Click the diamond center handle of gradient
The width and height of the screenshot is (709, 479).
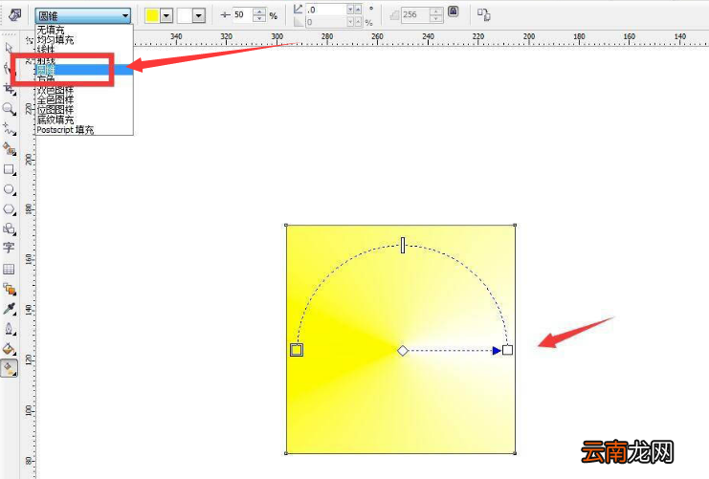coord(403,350)
